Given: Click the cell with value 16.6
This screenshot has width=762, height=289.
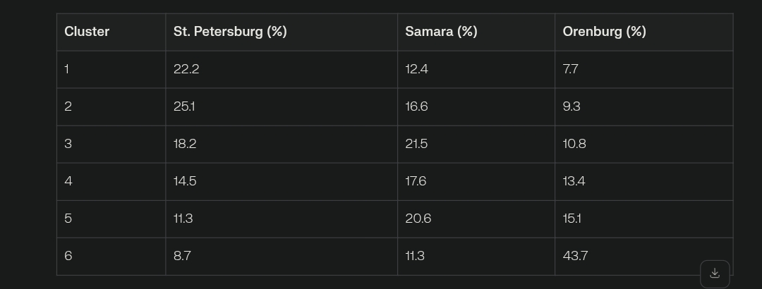Looking at the screenshot, I should pyautogui.click(x=476, y=107).
